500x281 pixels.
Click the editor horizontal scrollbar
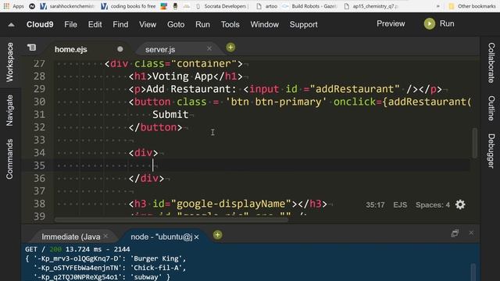point(171,219)
